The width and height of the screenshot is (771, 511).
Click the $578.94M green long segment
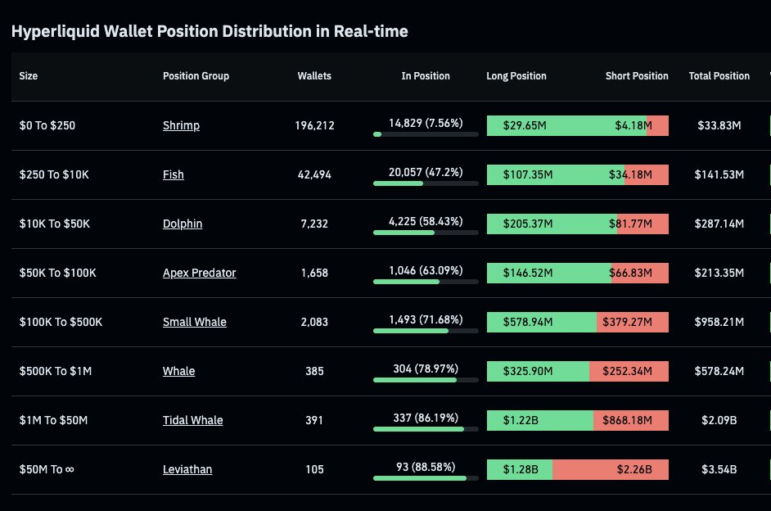[x=542, y=322]
